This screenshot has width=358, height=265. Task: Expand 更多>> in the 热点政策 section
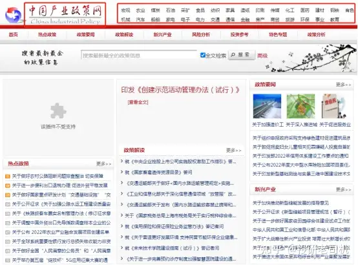pyautogui.click(x=103, y=164)
